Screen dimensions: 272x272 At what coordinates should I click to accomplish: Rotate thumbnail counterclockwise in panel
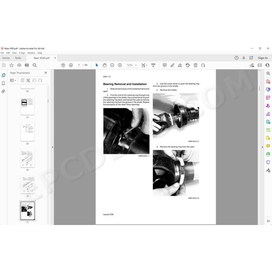click(x=34, y=80)
